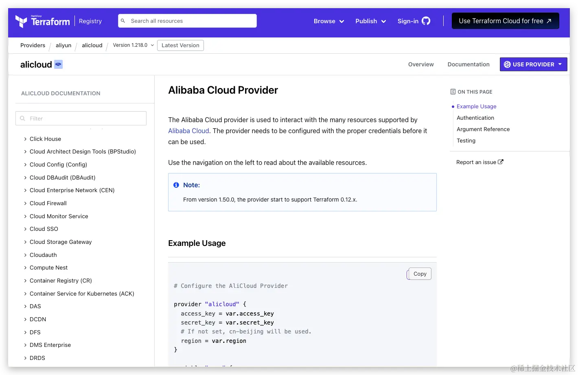Click the globe icon on Use Provider
578x375 pixels.
[x=507, y=64]
